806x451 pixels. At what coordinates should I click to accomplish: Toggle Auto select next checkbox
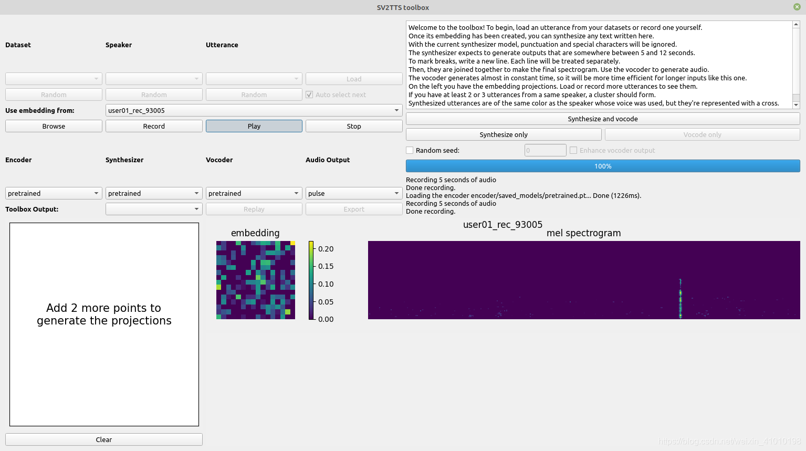click(309, 95)
